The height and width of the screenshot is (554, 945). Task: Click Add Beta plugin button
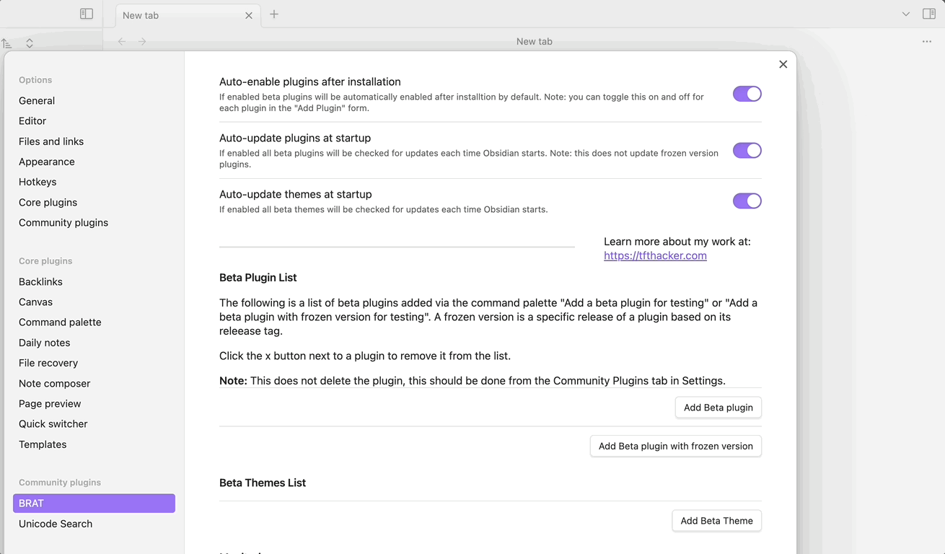click(718, 408)
